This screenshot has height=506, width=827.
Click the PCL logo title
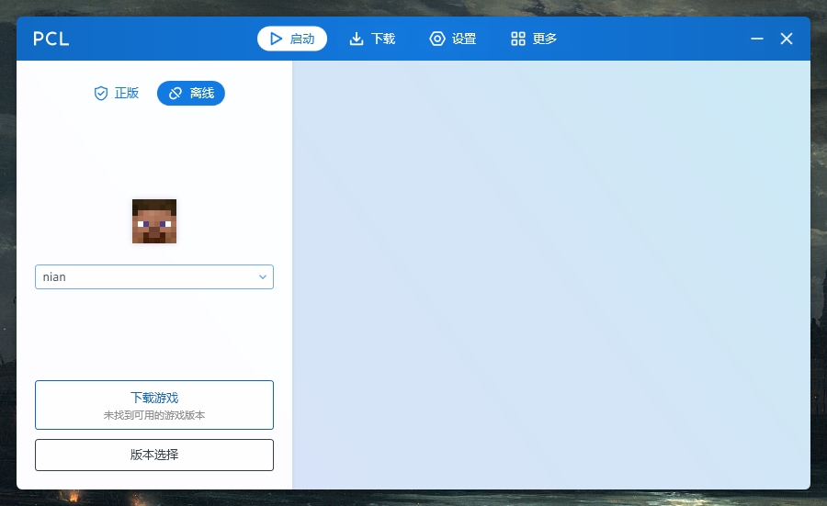point(51,39)
